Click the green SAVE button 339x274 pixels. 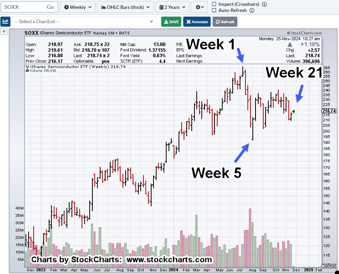(x=170, y=22)
